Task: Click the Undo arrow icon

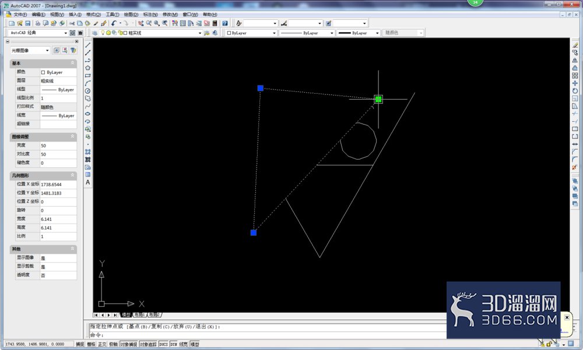Action: click(x=114, y=23)
